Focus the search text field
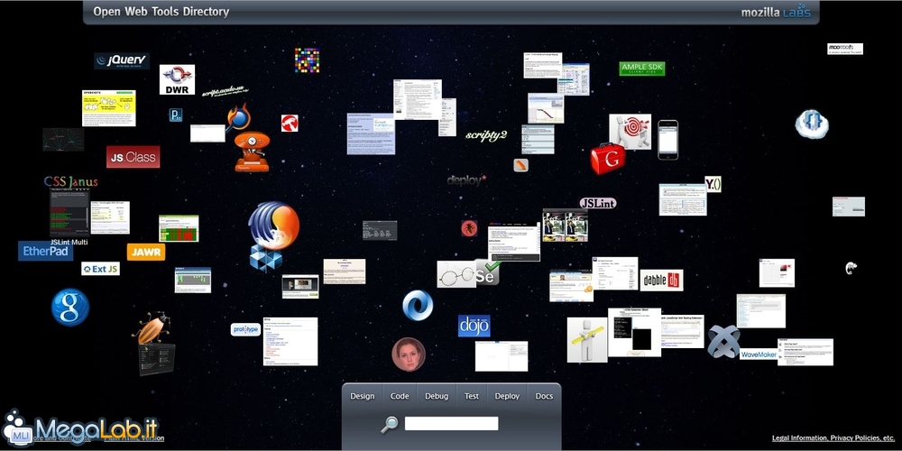This screenshot has width=902, height=451. (x=452, y=424)
